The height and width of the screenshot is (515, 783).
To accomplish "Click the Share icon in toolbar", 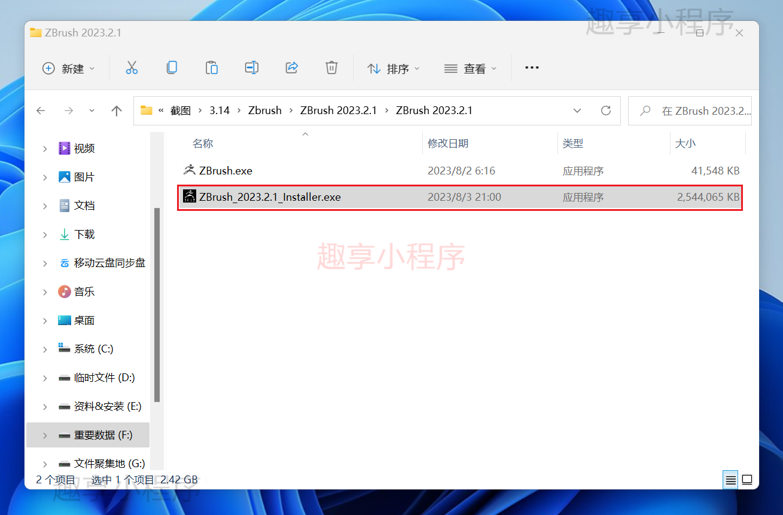I will 292,68.
